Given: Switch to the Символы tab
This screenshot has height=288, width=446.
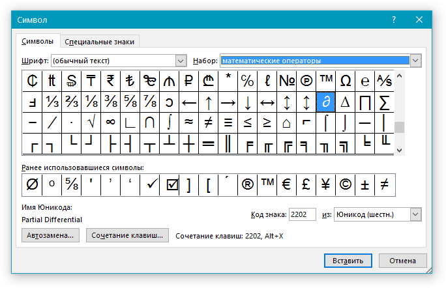Looking at the screenshot, I should click(x=38, y=41).
